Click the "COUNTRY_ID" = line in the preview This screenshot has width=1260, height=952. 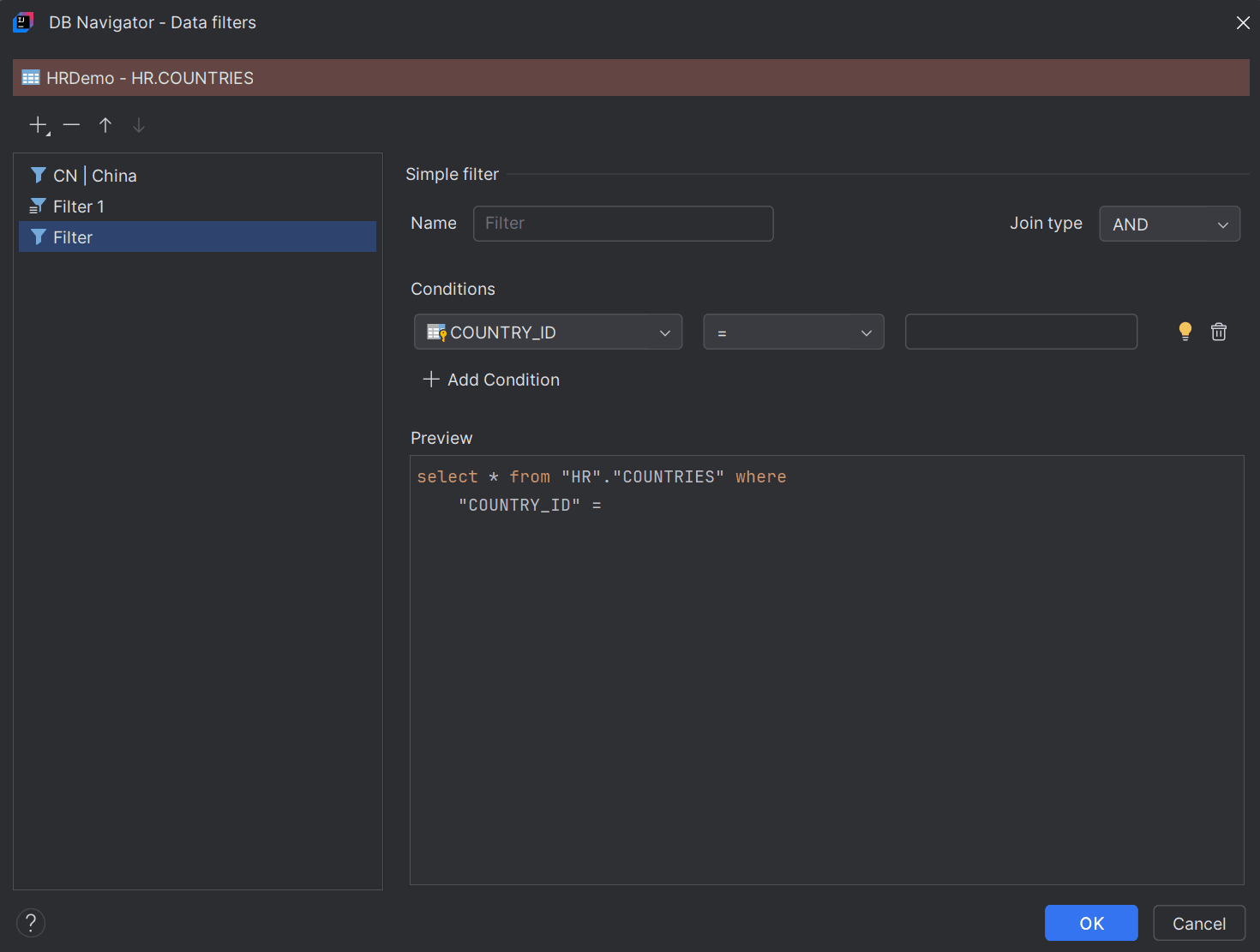[x=530, y=506]
